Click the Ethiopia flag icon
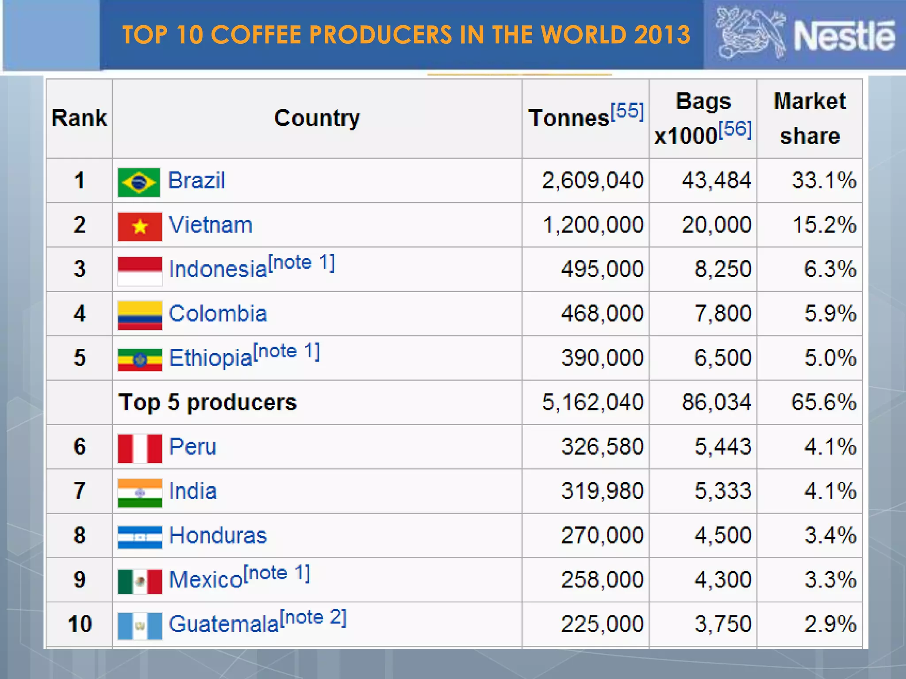This screenshot has width=906, height=679. tap(140, 360)
